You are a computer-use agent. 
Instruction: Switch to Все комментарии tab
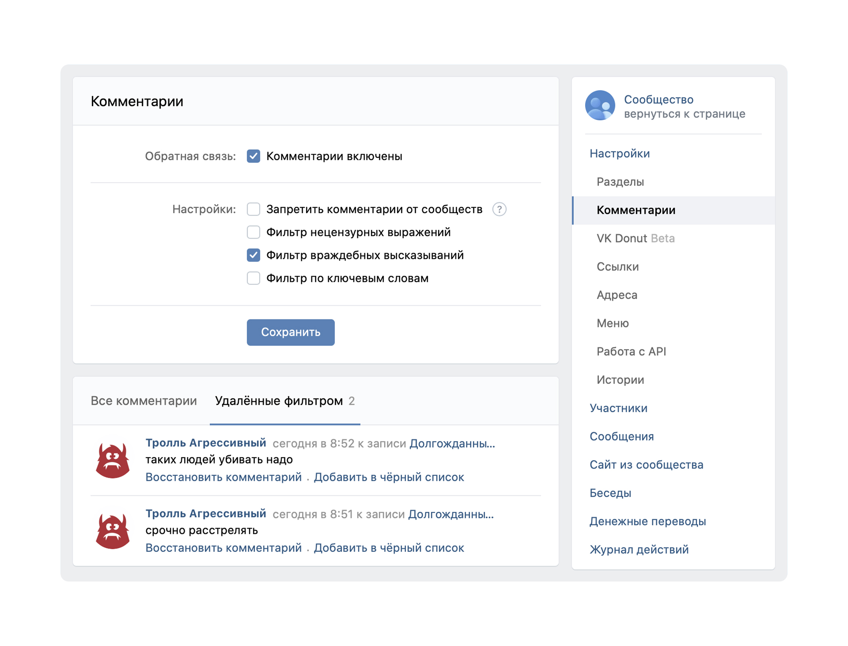point(144,401)
